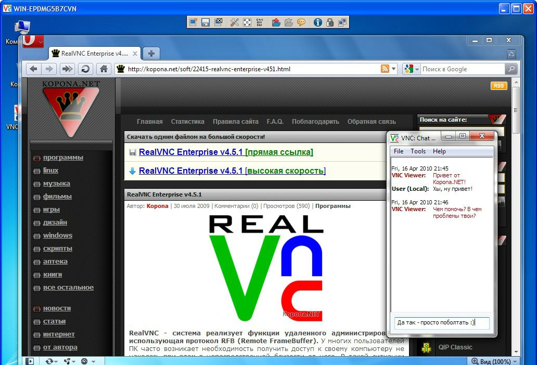
Task: Open Правила сайта in the site navigation
Action: pyautogui.click(x=236, y=122)
